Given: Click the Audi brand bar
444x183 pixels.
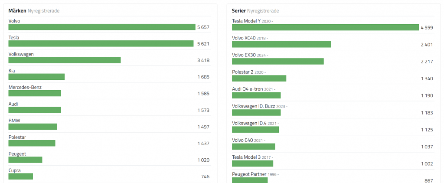Looking at the screenshot, I should [35, 110].
